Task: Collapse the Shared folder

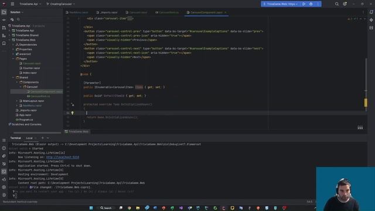Action: (13, 77)
